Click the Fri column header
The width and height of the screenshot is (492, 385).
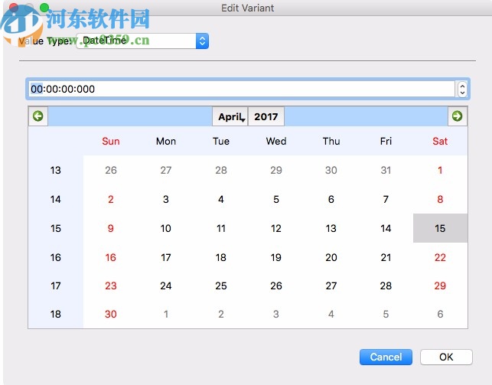386,141
